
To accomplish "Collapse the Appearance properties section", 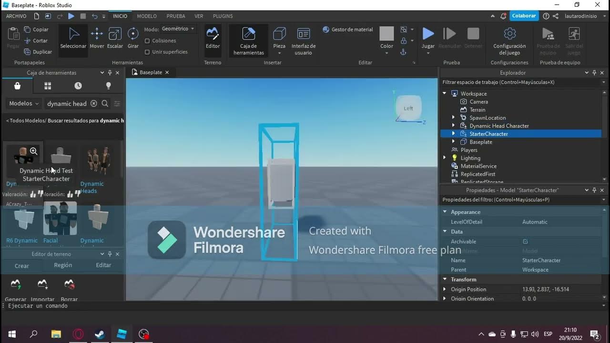I will [445, 212].
